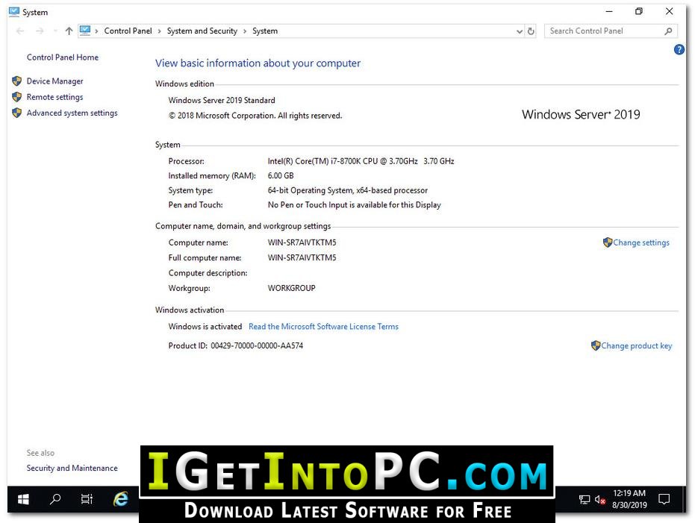Click the processor value Intel Core i7-8700K

click(361, 161)
